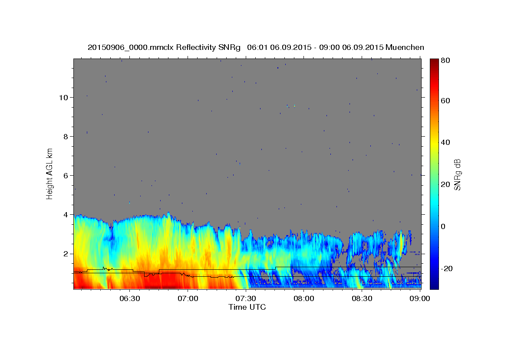Click the 07:30 time tick label
521x347 pixels.
click(x=246, y=298)
